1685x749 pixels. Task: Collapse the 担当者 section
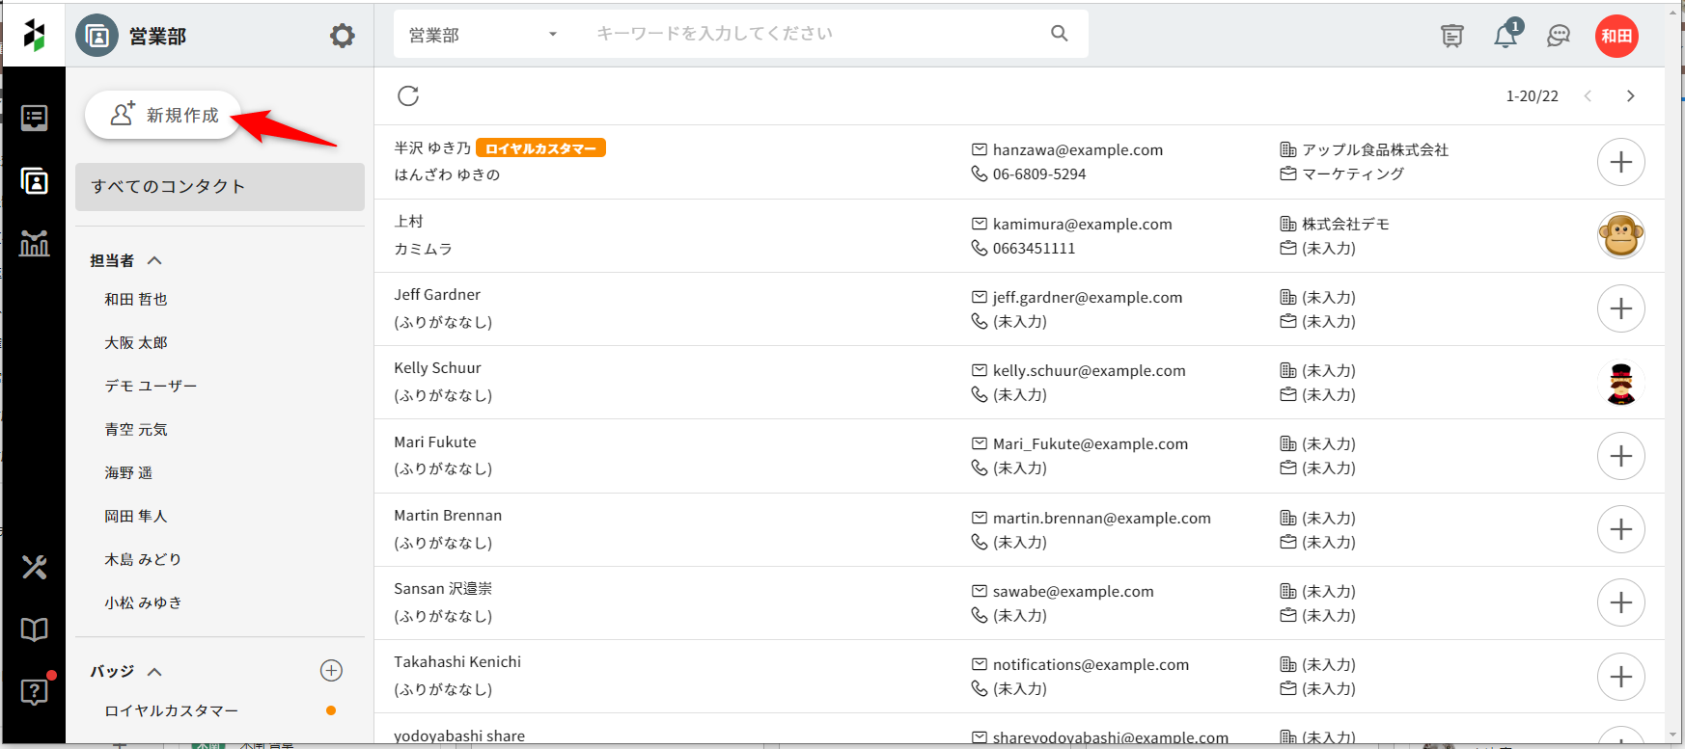pos(154,260)
